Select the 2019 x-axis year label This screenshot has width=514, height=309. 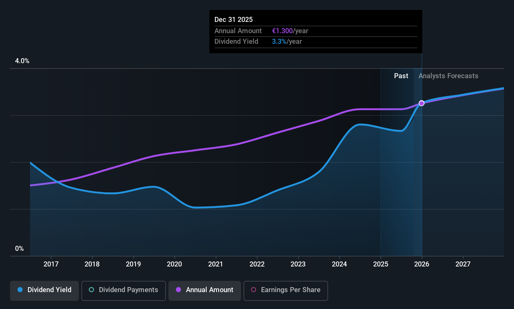(133, 264)
